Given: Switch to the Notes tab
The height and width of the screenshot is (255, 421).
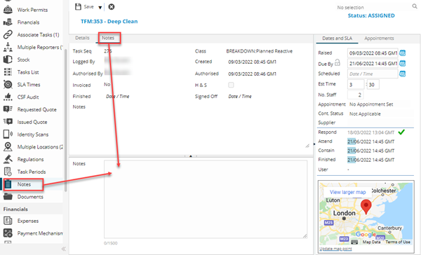Looking at the screenshot, I should pyautogui.click(x=108, y=38).
